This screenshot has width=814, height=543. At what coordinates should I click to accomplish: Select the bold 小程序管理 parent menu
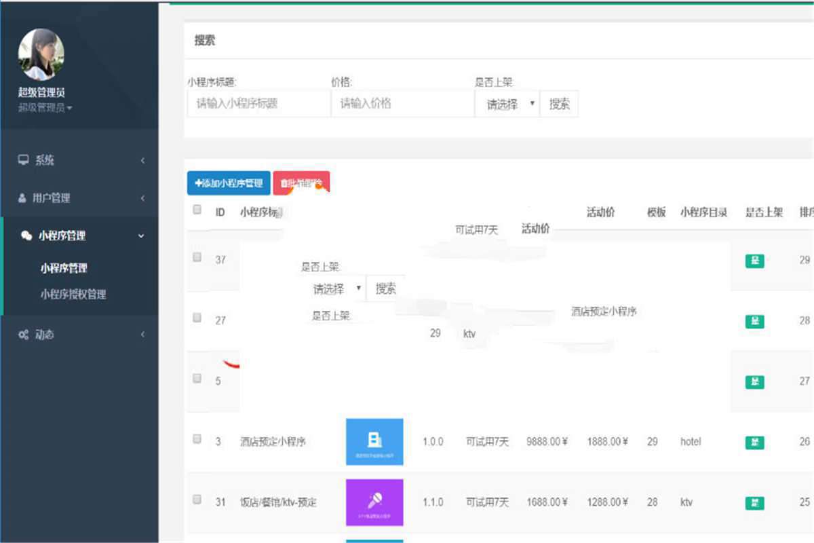point(79,236)
